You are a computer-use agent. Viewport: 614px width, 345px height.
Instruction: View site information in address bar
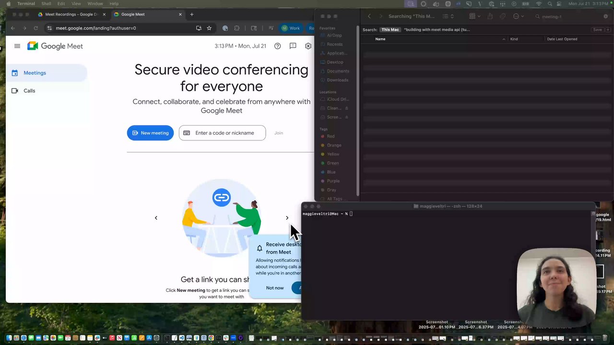pyautogui.click(x=49, y=28)
